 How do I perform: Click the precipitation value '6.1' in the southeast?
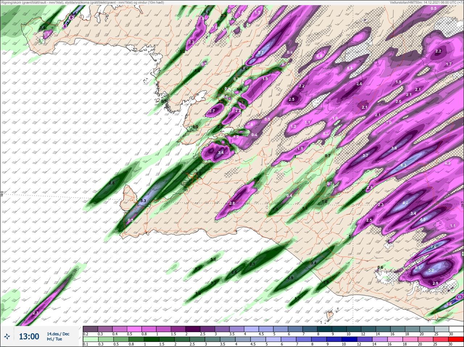[x=418, y=268]
